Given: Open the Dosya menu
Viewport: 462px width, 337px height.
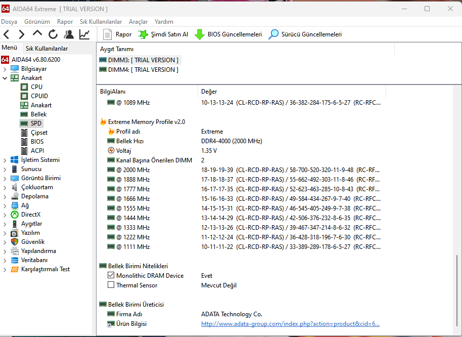Looking at the screenshot, I should pyautogui.click(x=9, y=22).
